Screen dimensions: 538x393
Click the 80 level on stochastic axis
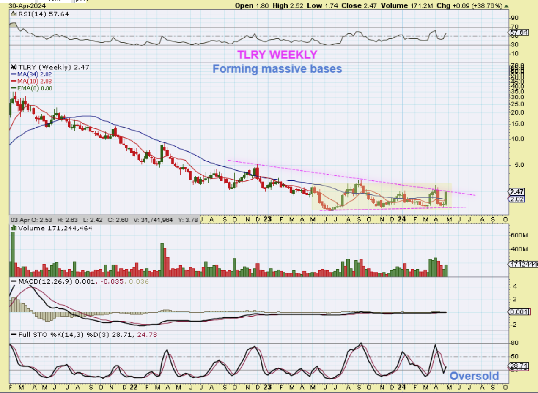pos(515,344)
